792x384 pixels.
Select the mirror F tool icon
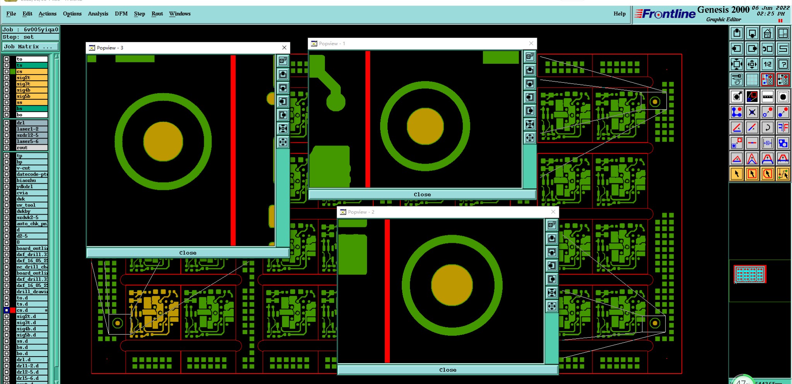(x=783, y=128)
